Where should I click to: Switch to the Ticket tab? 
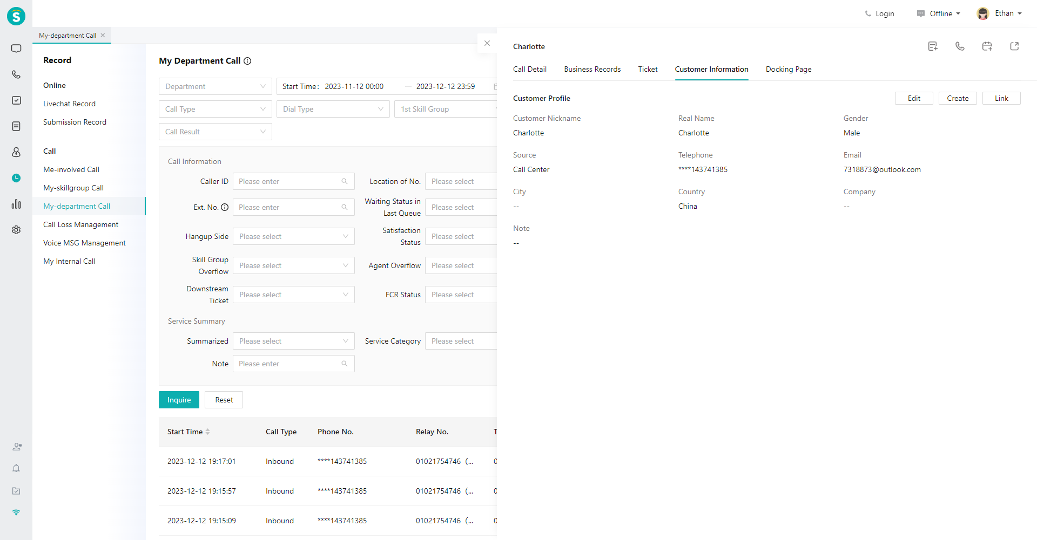coord(648,69)
